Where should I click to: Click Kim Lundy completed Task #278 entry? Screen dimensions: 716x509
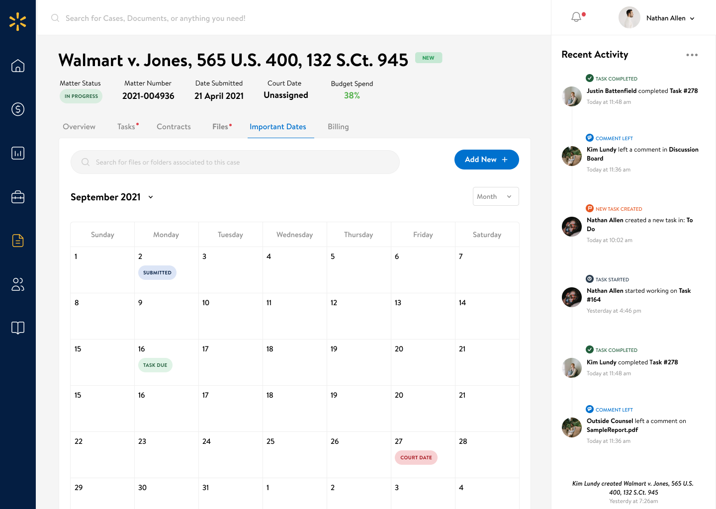click(632, 362)
